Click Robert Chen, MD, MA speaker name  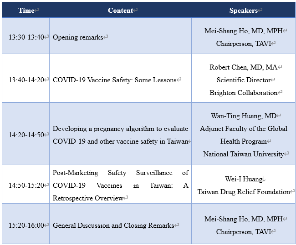[243, 67]
